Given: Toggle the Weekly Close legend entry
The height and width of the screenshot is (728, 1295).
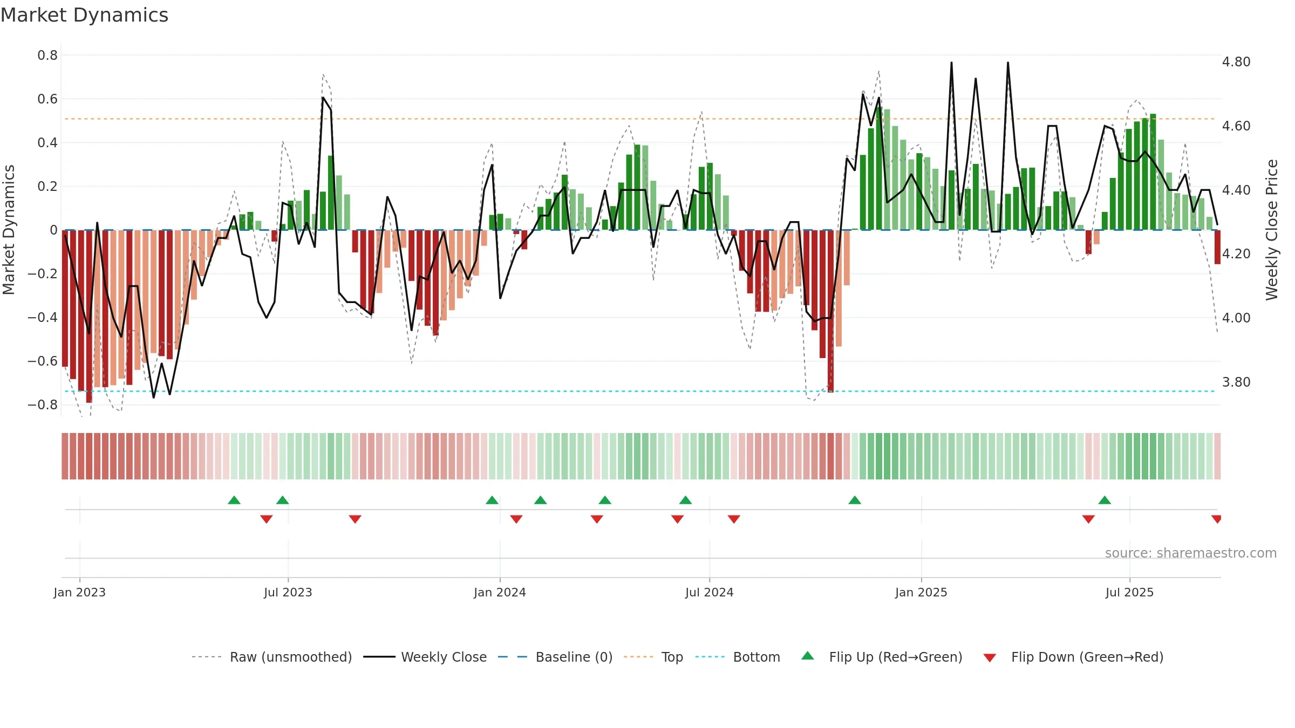Looking at the screenshot, I should [425, 657].
